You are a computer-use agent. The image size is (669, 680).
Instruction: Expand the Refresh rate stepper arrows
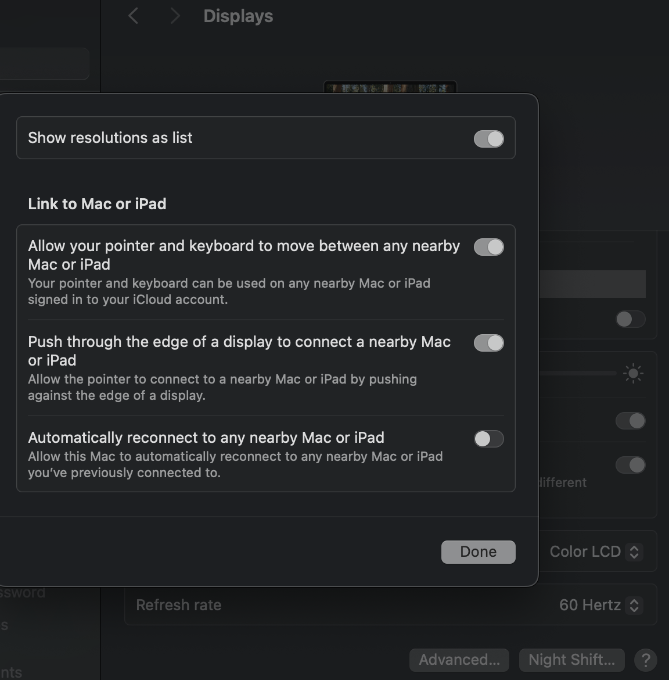[x=634, y=604]
